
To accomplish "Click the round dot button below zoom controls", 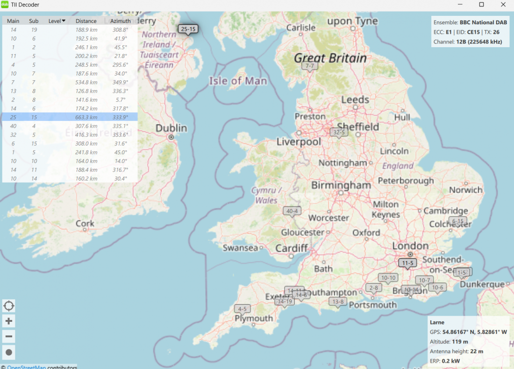I will coord(9,352).
